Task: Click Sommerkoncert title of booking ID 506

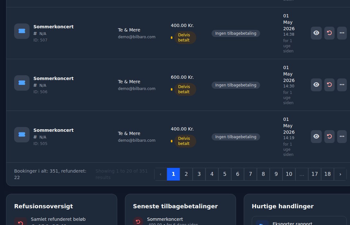Action: 54,78
